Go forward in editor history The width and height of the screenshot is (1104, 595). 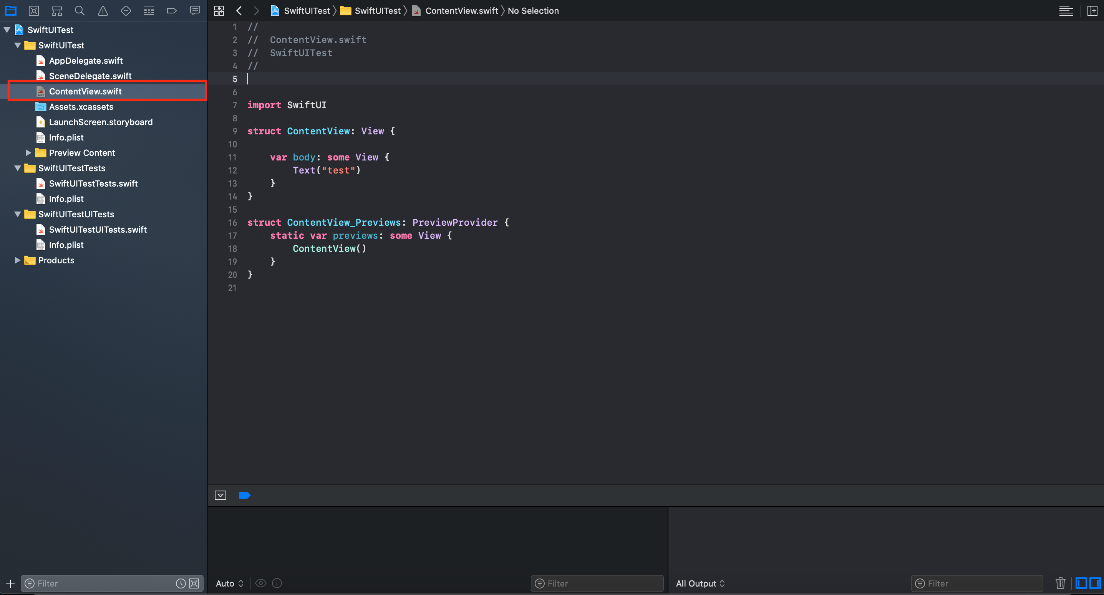[256, 11]
